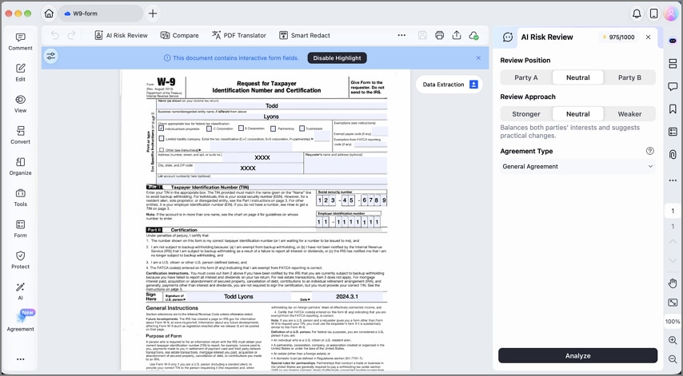The image size is (683, 376).
Task: Set Review Approach to Stronger
Action: pos(525,114)
